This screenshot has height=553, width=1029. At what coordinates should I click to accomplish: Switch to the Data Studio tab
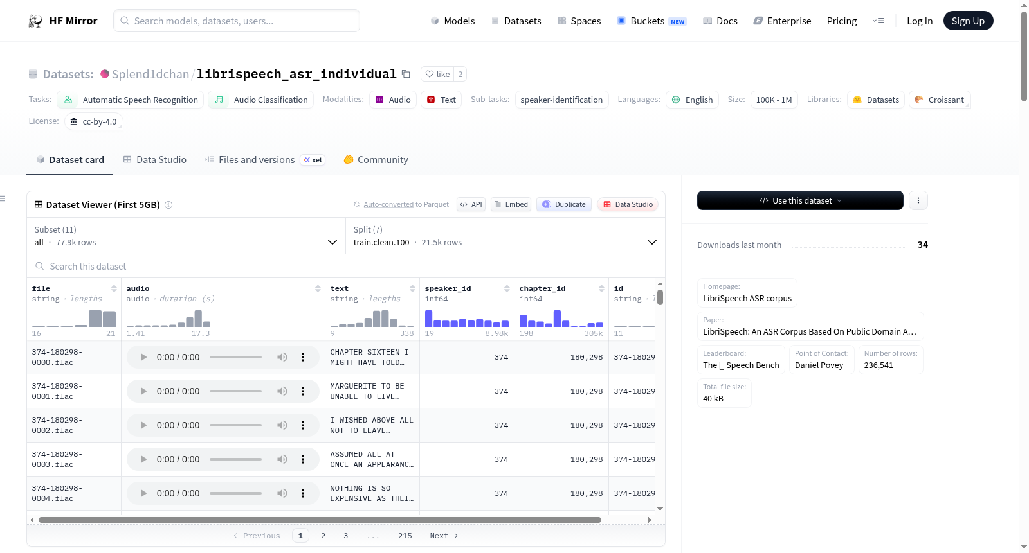tap(155, 160)
